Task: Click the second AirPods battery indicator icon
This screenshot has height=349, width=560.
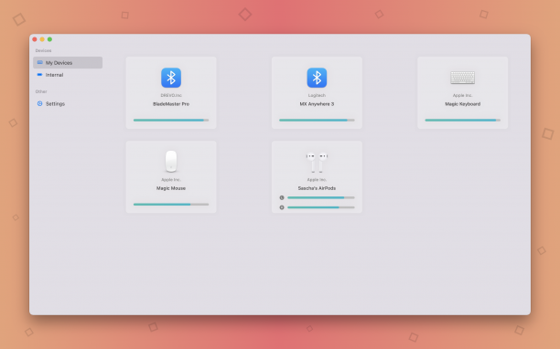Action: pos(282,207)
